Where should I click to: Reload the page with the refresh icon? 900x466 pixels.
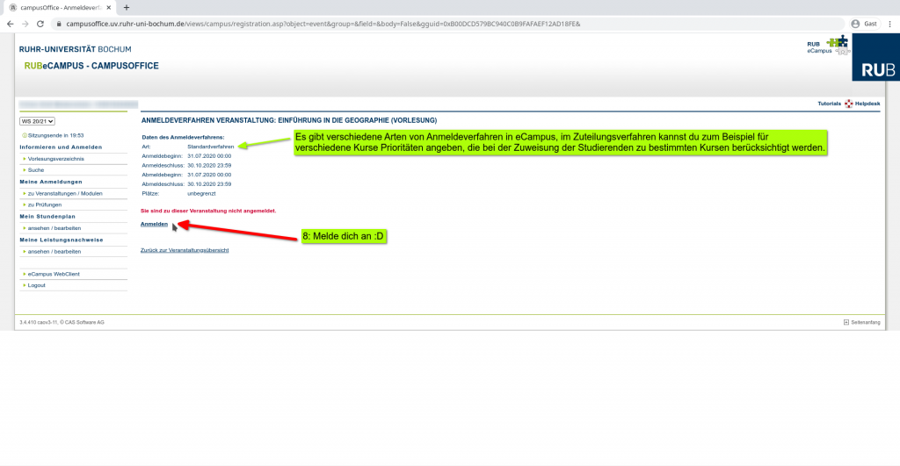pyautogui.click(x=47, y=24)
